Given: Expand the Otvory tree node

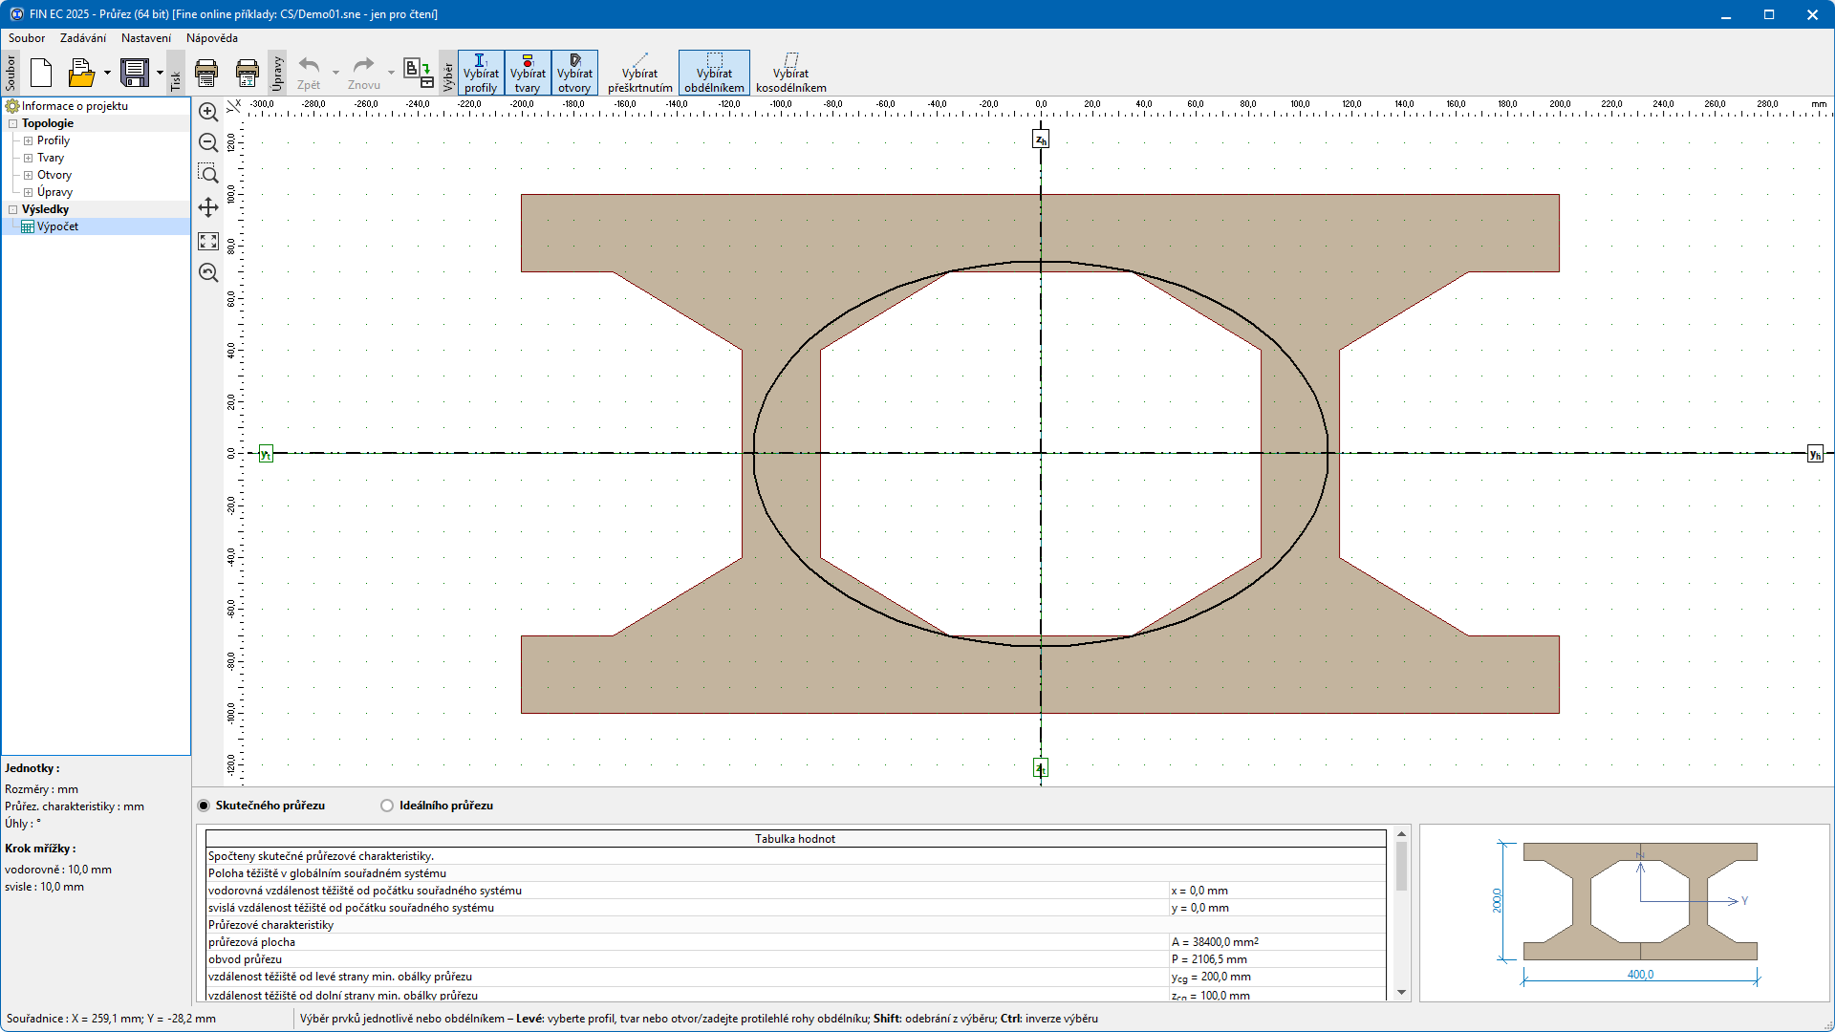Looking at the screenshot, I should tap(29, 175).
